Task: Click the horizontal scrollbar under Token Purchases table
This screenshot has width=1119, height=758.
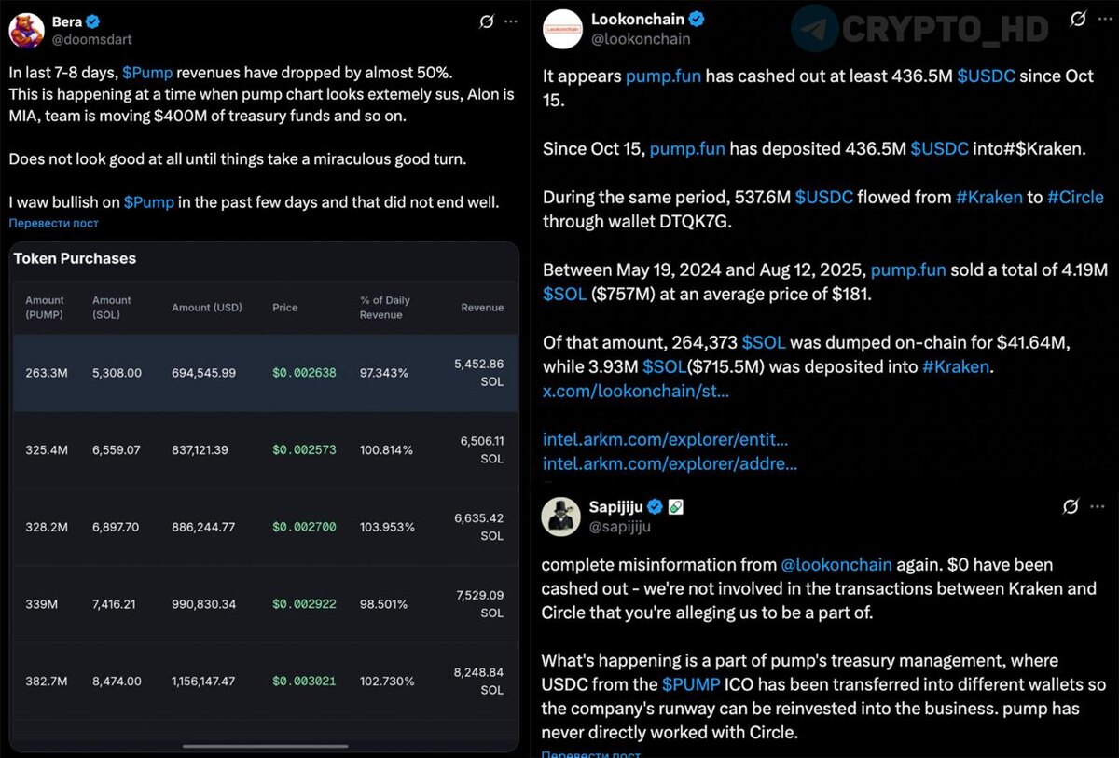Action: pyautogui.click(x=265, y=746)
